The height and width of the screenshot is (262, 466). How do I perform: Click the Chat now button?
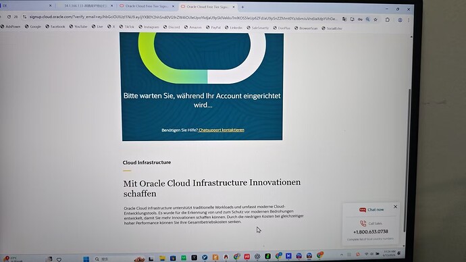point(371,210)
